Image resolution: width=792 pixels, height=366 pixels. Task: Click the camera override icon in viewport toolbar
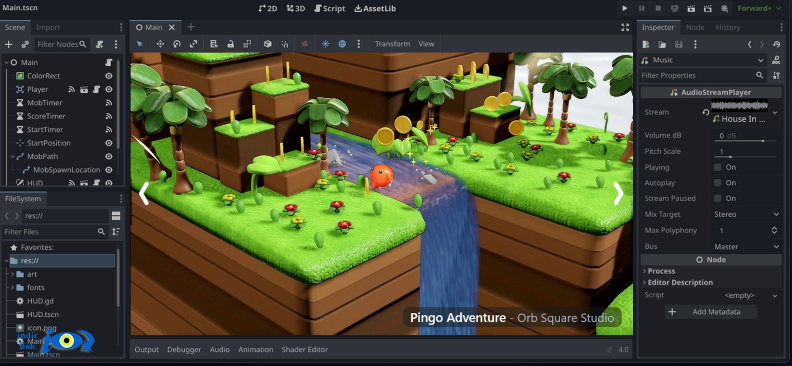click(x=305, y=44)
